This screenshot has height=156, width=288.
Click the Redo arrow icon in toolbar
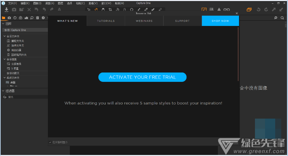point(52,9)
